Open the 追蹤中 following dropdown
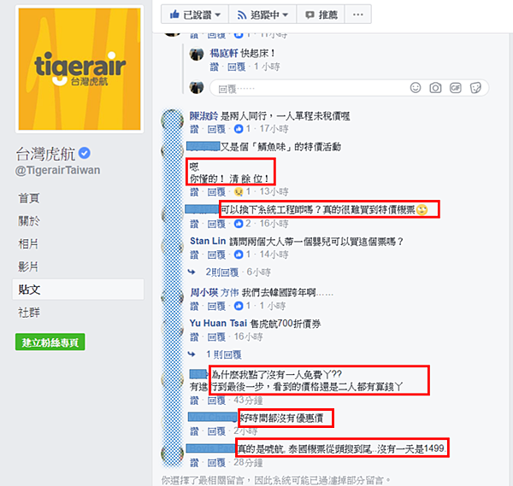This screenshot has height=486, width=513. pyautogui.click(x=262, y=15)
